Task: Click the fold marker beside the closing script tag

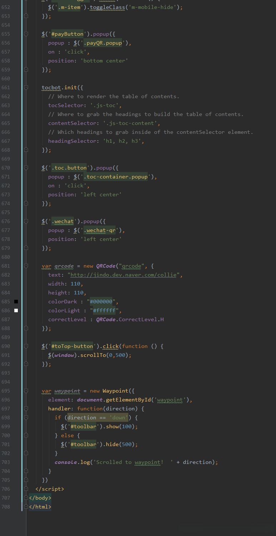Action: 26,489
